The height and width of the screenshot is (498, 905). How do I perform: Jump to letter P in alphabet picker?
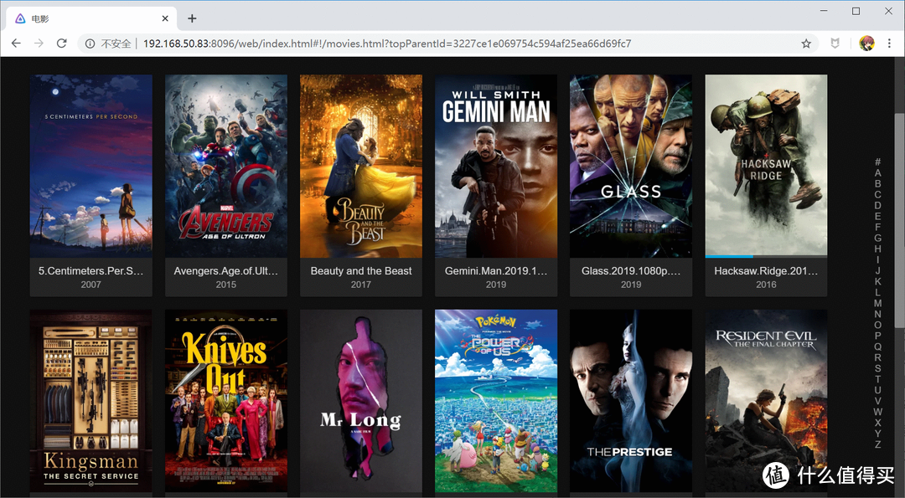pos(878,336)
